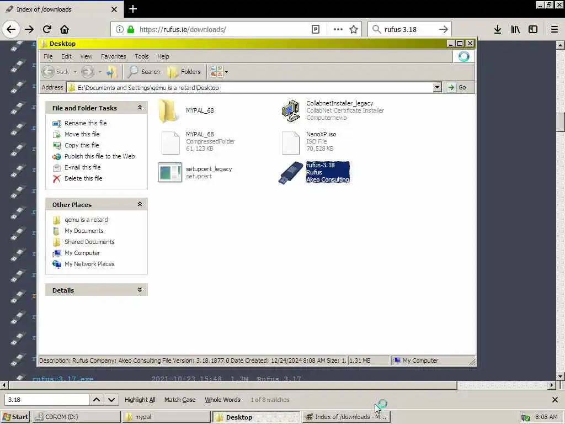Click the browser forward arrow
Screen dimensions: 565x424
tap(30, 29)
